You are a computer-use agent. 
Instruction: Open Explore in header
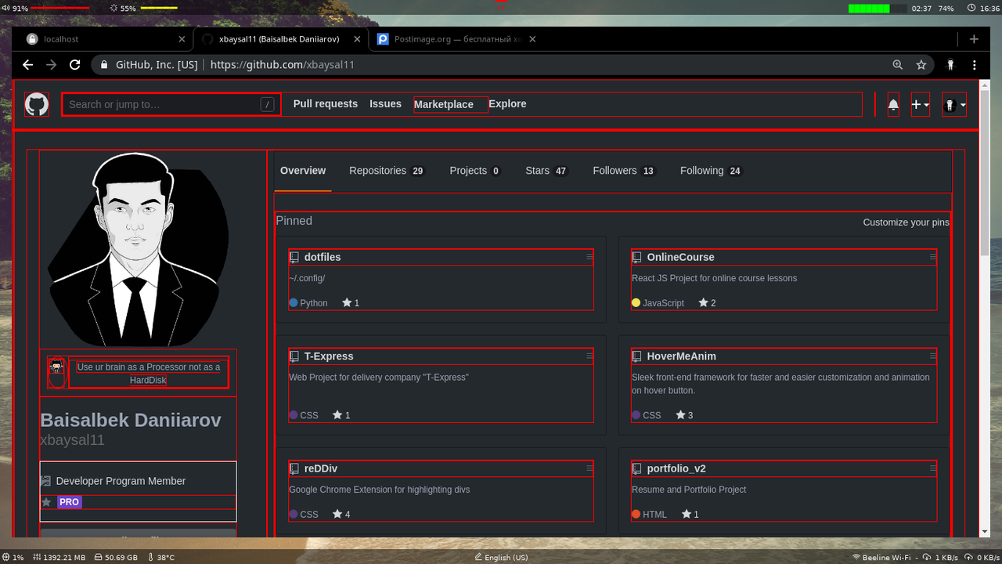click(x=507, y=103)
